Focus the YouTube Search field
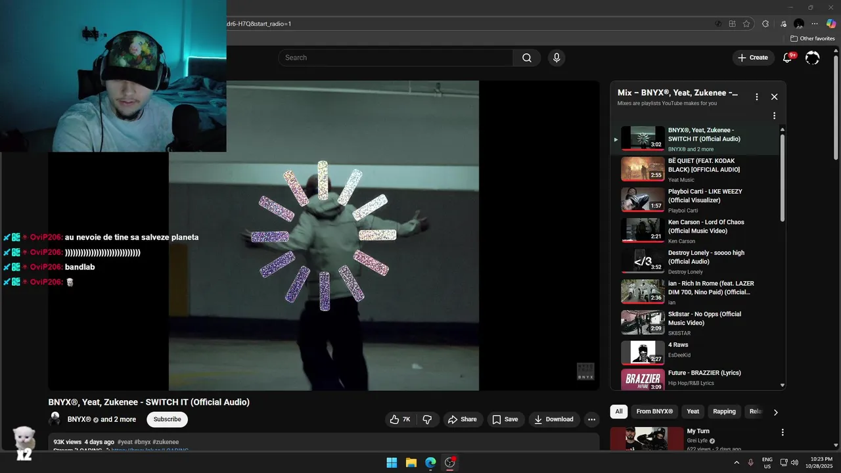 (x=396, y=58)
